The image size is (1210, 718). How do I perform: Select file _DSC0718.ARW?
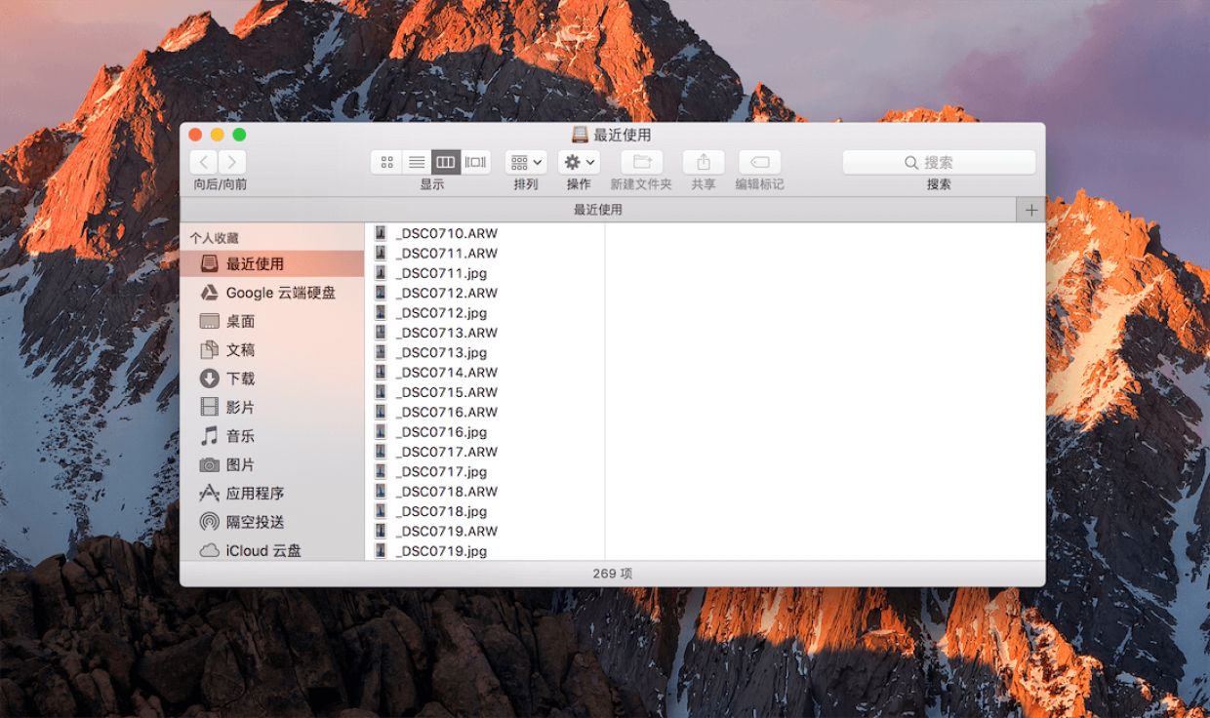point(485,492)
